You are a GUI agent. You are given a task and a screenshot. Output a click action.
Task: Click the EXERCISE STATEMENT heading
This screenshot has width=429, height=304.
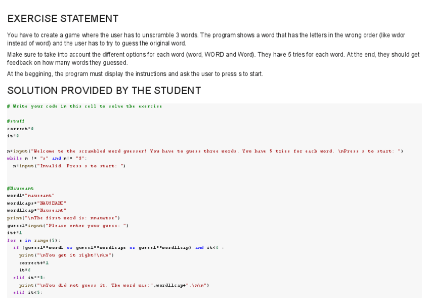pos(63,19)
